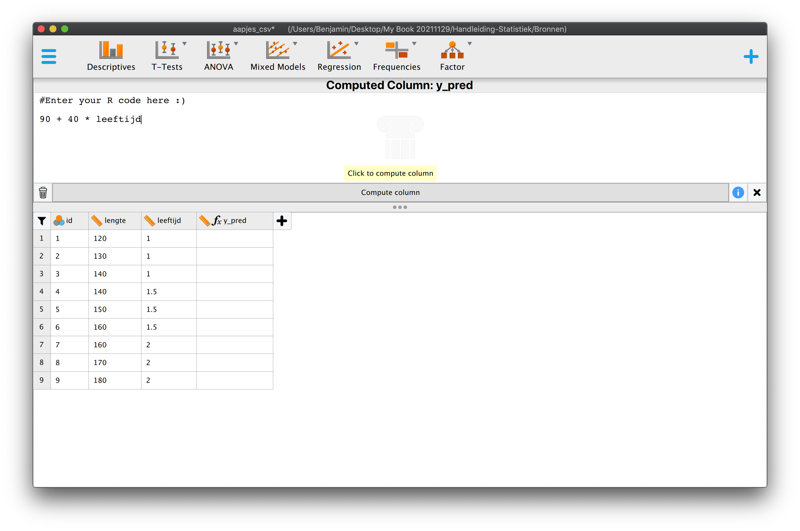Open the Factor analysis icon

(452, 50)
